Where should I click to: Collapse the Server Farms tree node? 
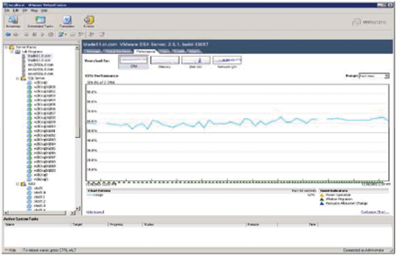pyautogui.click(x=6, y=47)
